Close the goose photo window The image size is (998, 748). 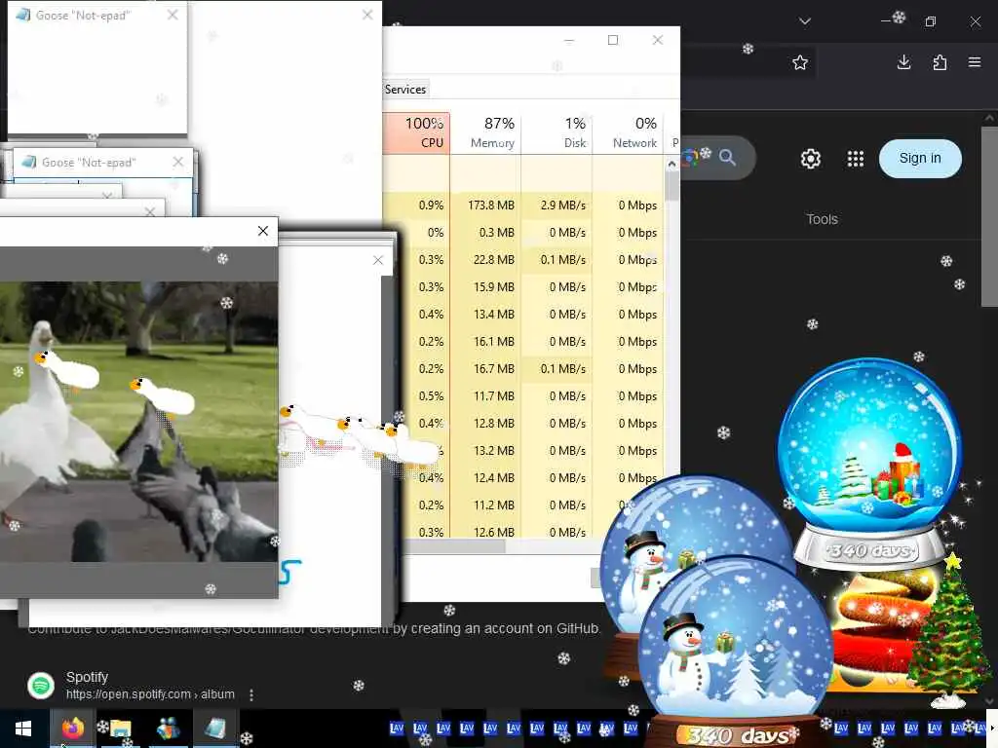(x=263, y=231)
